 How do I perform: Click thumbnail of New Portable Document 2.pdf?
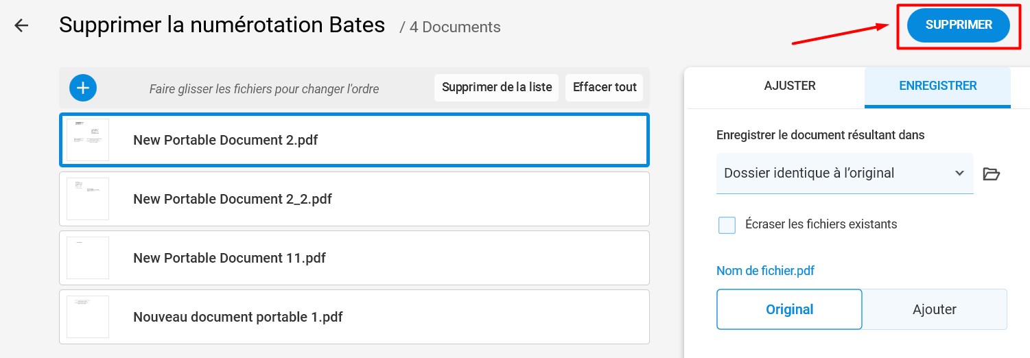point(88,140)
